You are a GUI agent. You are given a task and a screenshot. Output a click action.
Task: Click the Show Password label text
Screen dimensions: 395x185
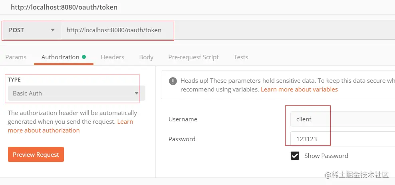coord(326,156)
